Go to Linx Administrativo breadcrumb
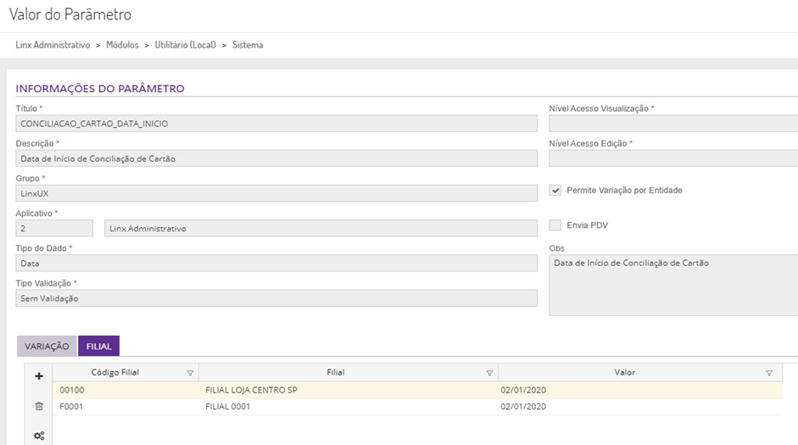This screenshot has width=798, height=445. [x=53, y=45]
